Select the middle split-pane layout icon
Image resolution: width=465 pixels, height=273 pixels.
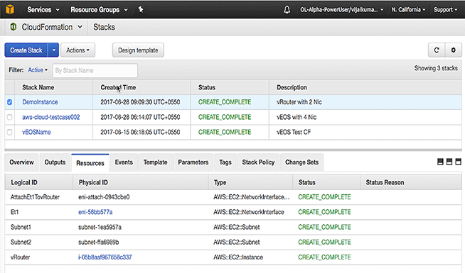coord(449,162)
